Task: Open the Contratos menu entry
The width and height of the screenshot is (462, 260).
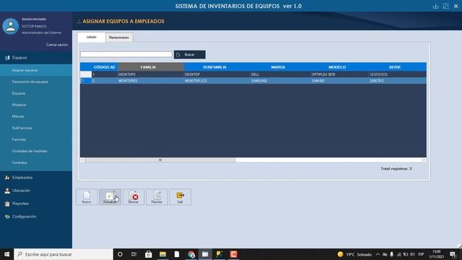Action: [36, 162]
